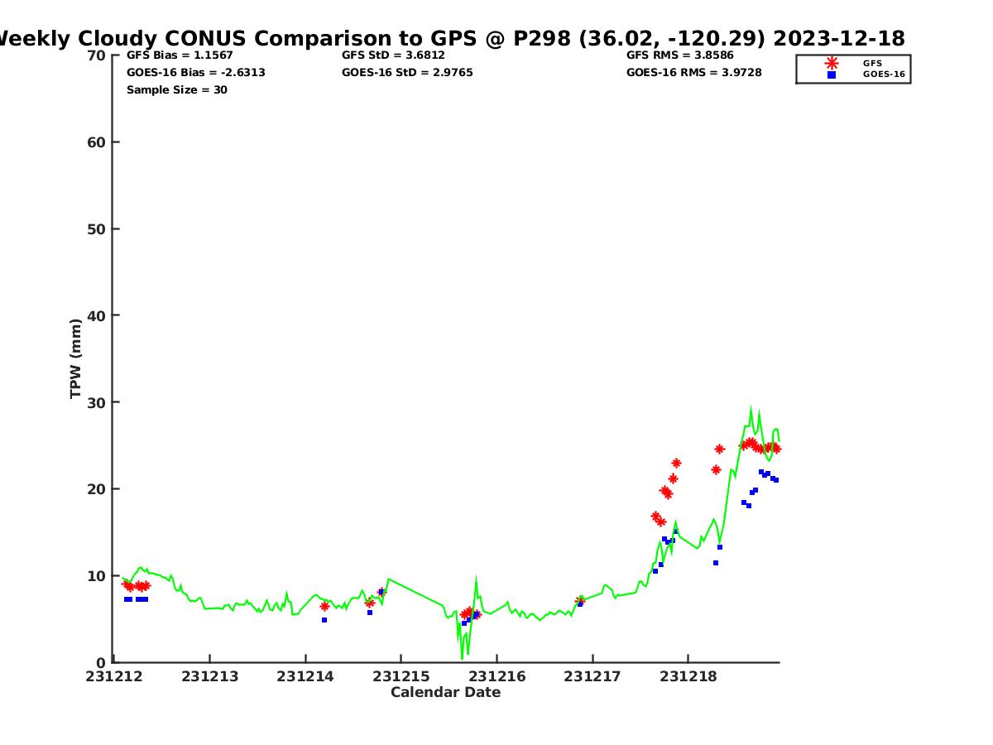Click the red GFS asterisk in legend
Viewport: 993px width, 745px height.
tap(832, 63)
